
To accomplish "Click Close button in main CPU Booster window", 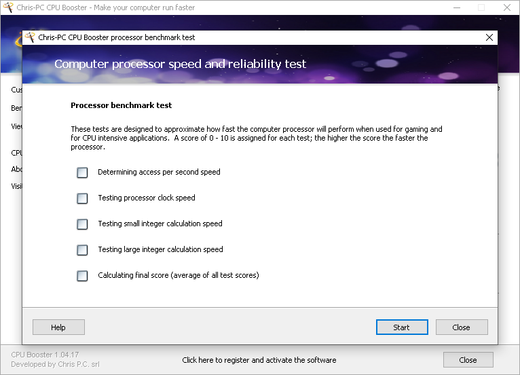I will (x=468, y=360).
